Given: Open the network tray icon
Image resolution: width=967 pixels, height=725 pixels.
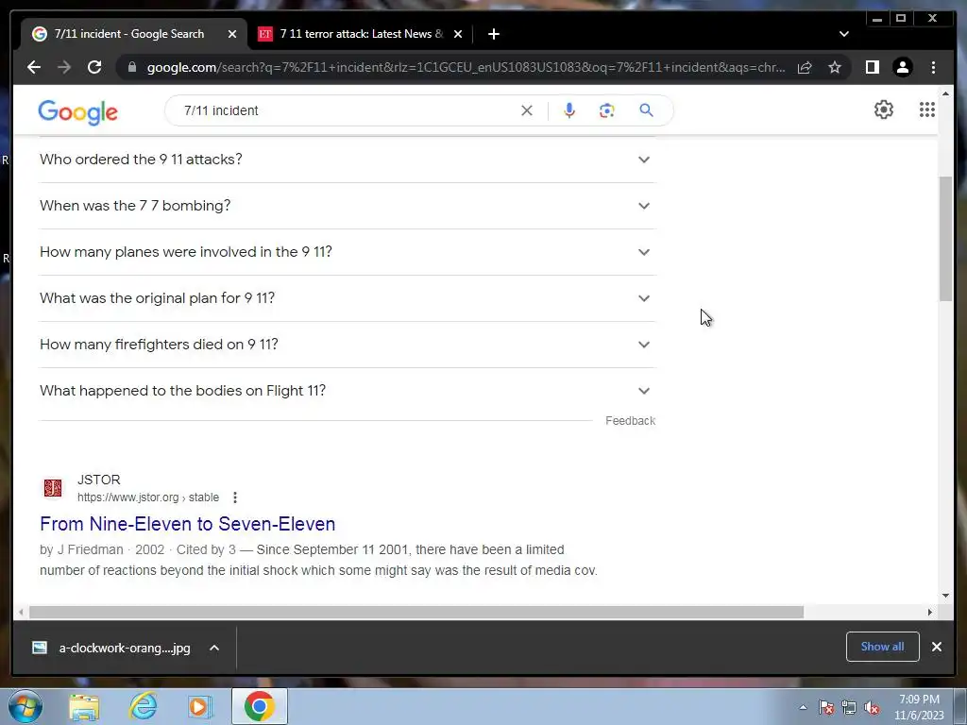Looking at the screenshot, I should point(849,708).
